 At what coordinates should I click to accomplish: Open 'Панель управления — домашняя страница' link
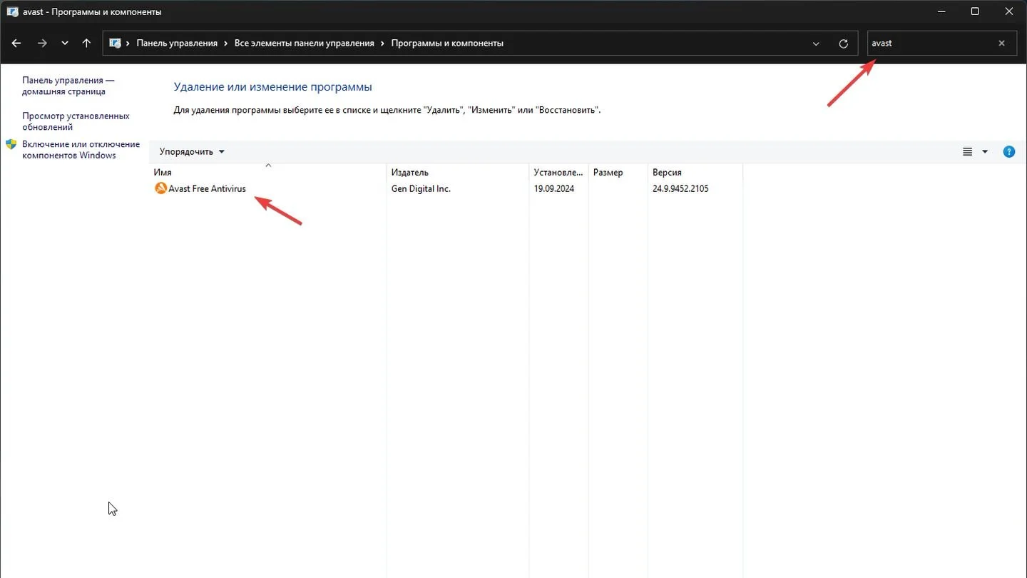click(x=68, y=86)
